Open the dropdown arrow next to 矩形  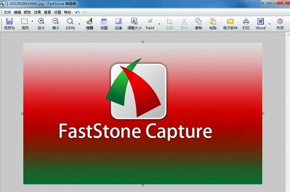(32, 21)
